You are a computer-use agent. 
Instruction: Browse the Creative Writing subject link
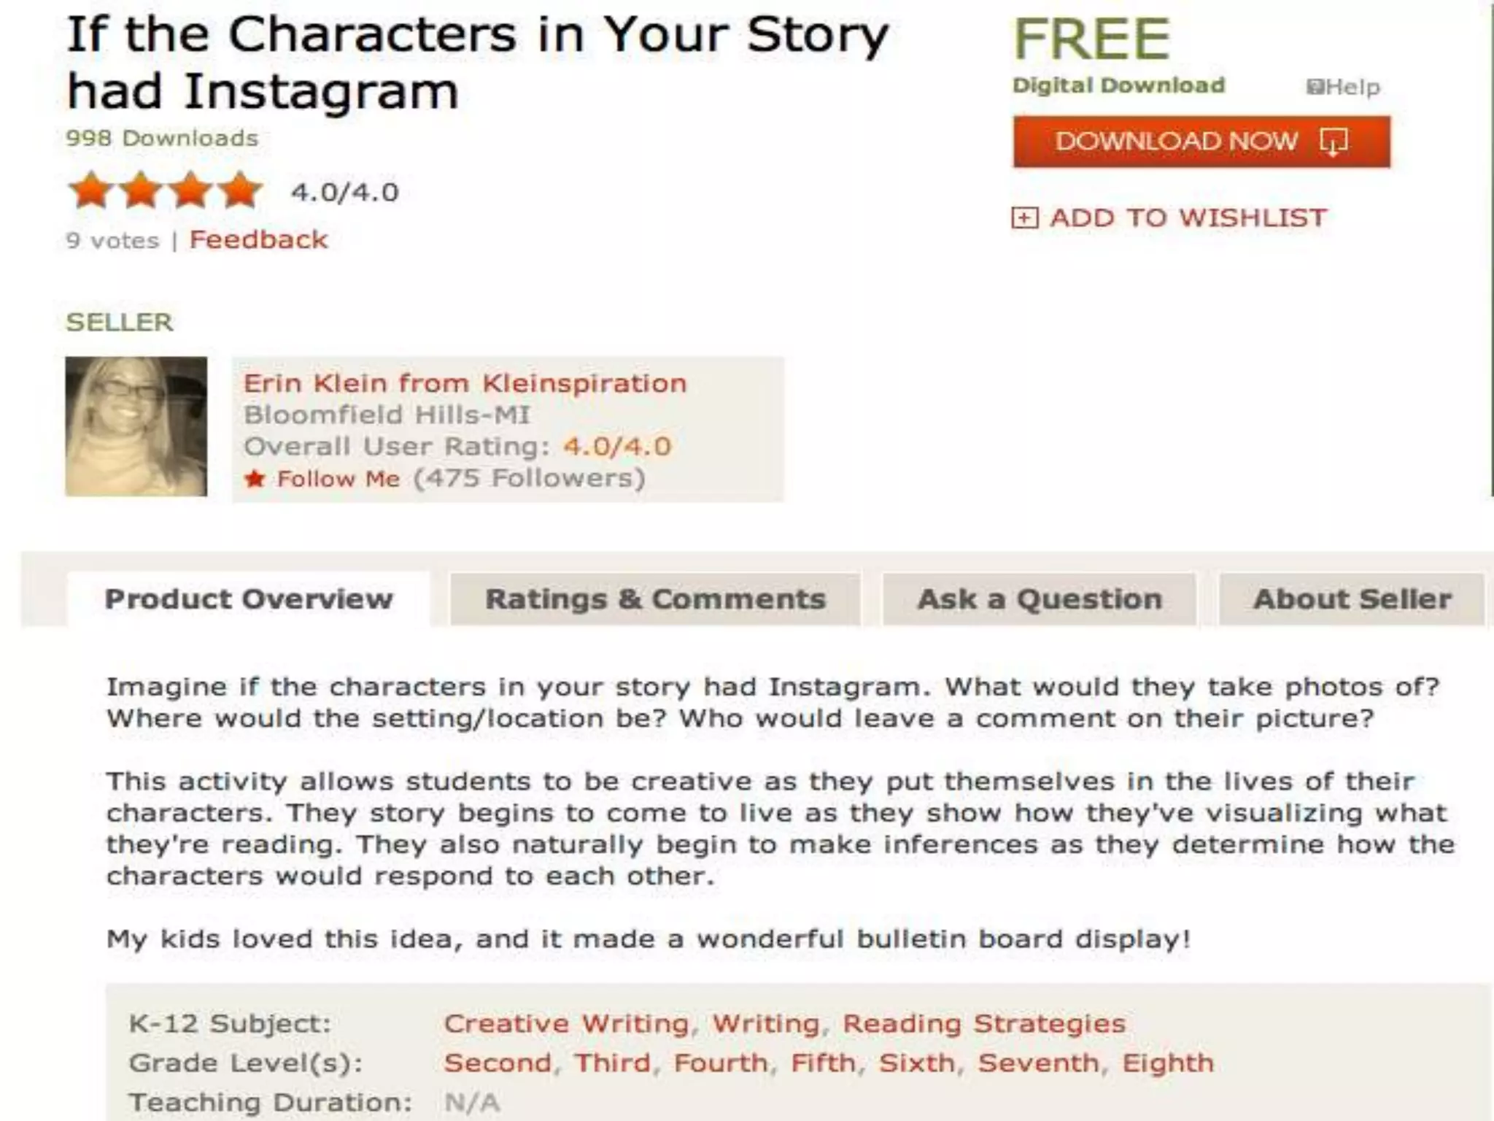pos(566,1023)
